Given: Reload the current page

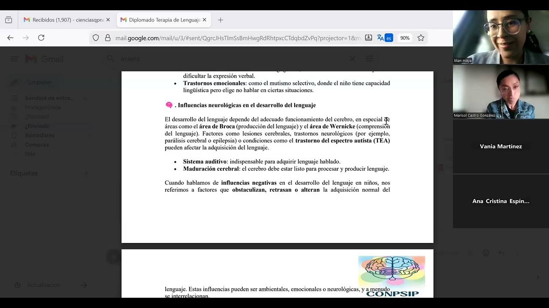Looking at the screenshot, I should coord(41,38).
